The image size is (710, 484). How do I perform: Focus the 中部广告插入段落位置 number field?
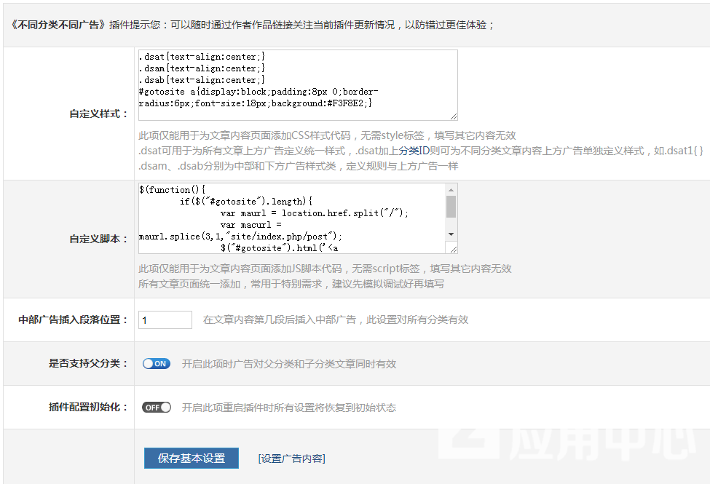(x=165, y=320)
